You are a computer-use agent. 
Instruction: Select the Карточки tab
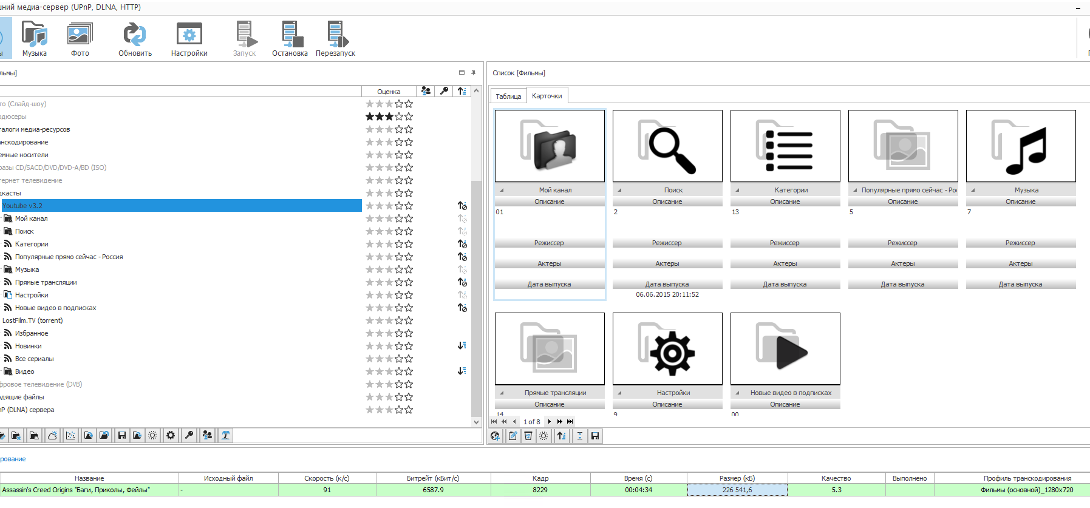click(x=547, y=96)
